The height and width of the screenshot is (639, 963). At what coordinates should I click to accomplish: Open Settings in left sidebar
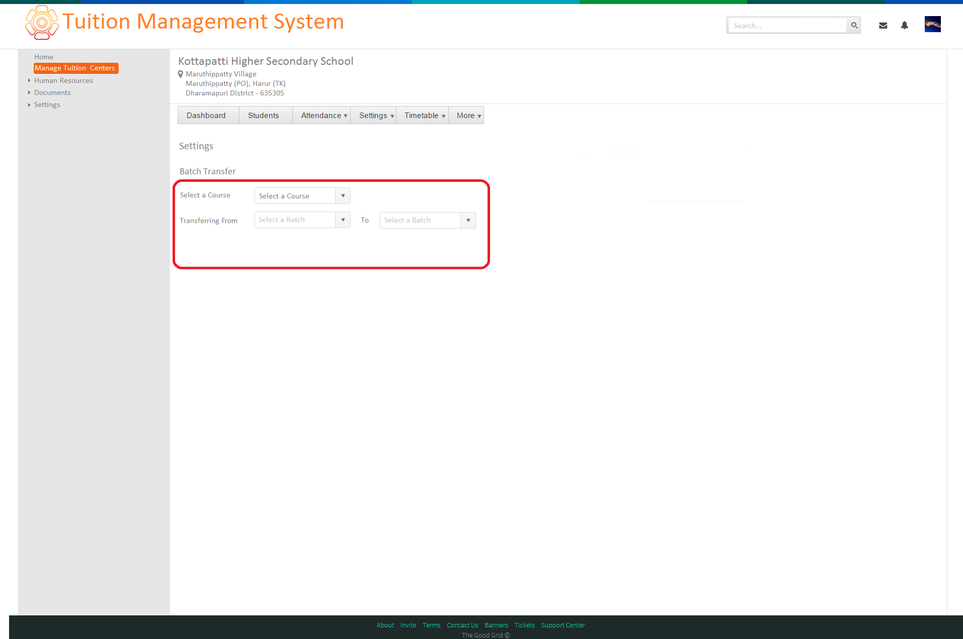pyautogui.click(x=47, y=104)
